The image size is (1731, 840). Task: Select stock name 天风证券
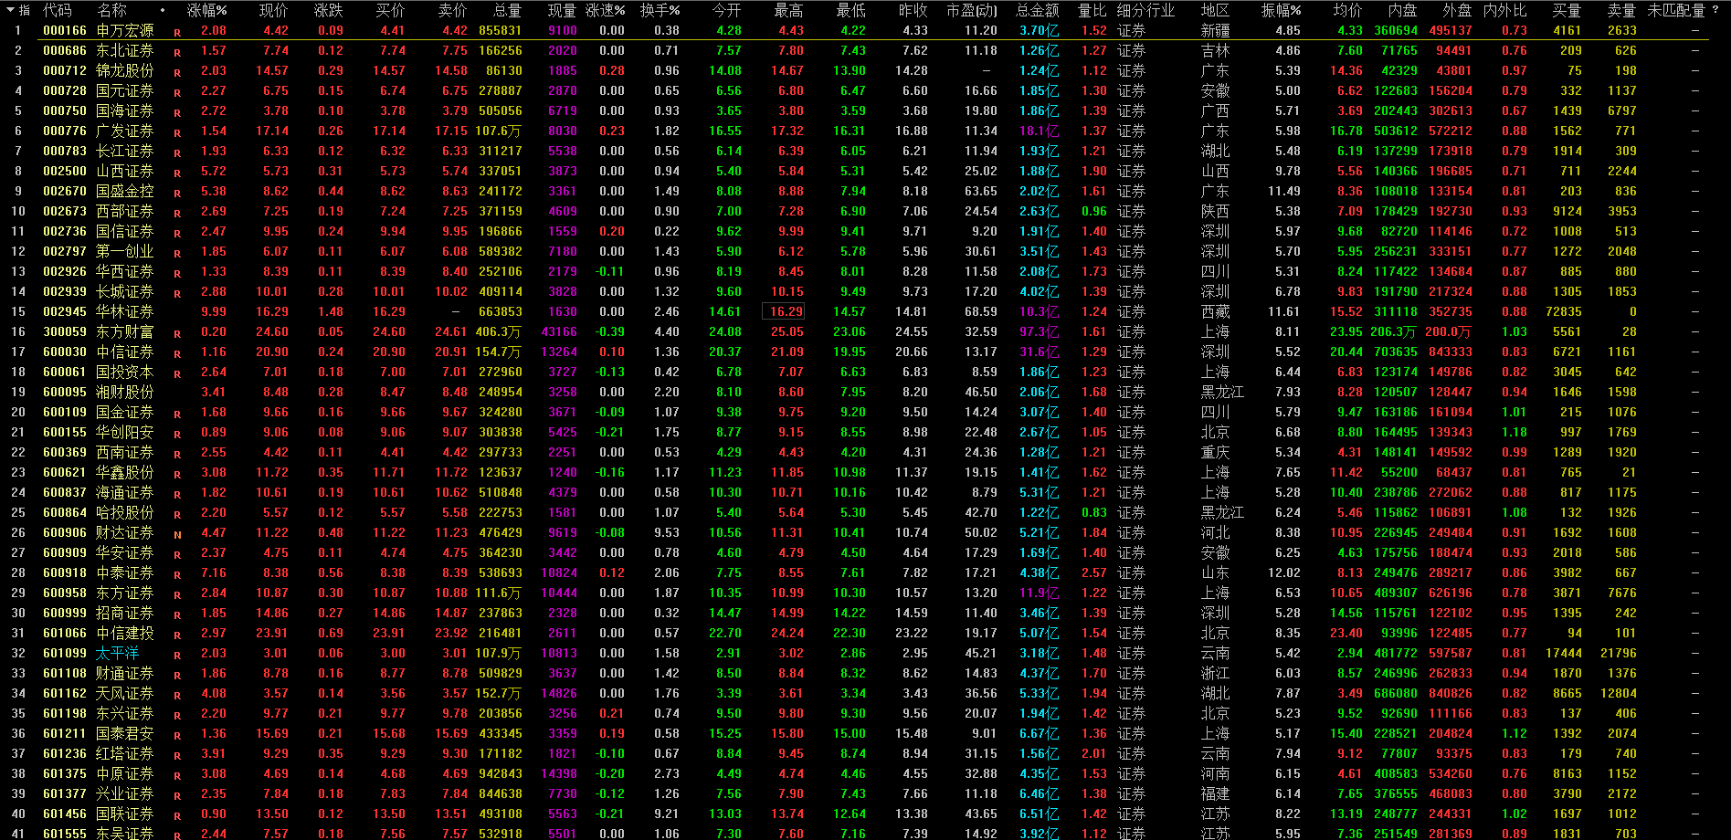125,693
